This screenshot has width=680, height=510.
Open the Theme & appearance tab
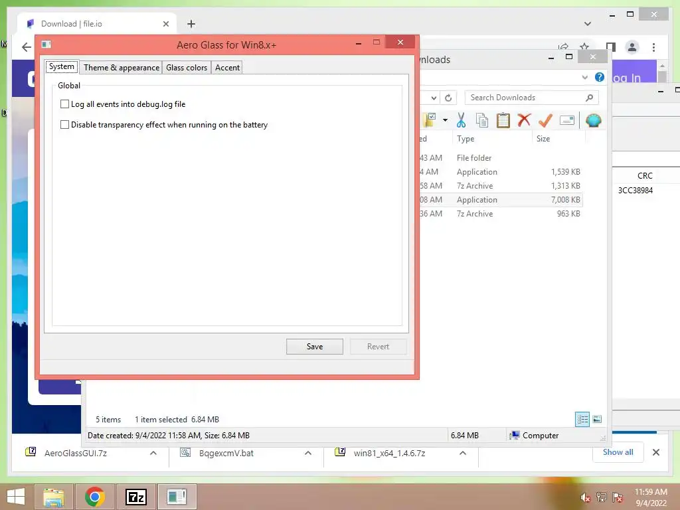click(122, 68)
